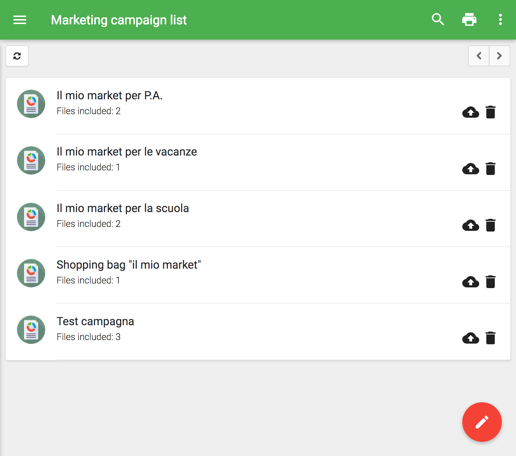The height and width of the screenshot is (456, 516).
Task: Upload files for the Shopping bag campaign
Action: (x=470, y=282)
